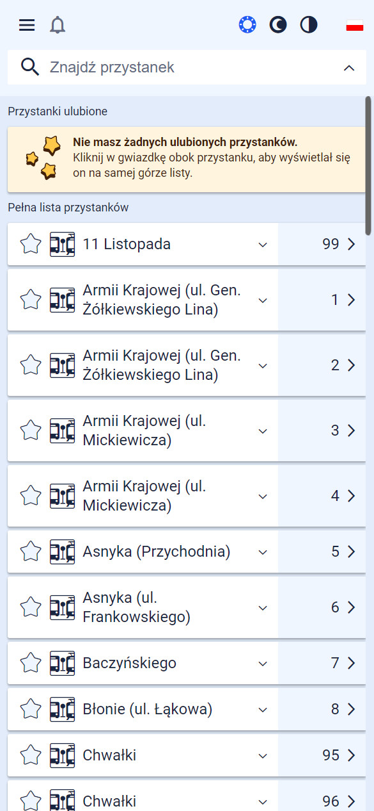Mark 11 Listopada stop as favorite star

pos(31,244)
